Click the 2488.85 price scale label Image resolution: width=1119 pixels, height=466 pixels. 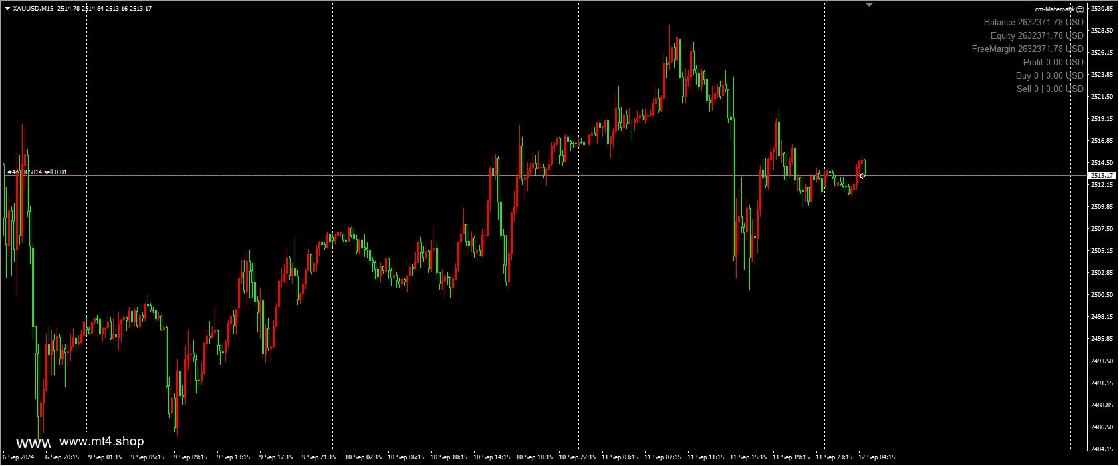point(1102,405)
